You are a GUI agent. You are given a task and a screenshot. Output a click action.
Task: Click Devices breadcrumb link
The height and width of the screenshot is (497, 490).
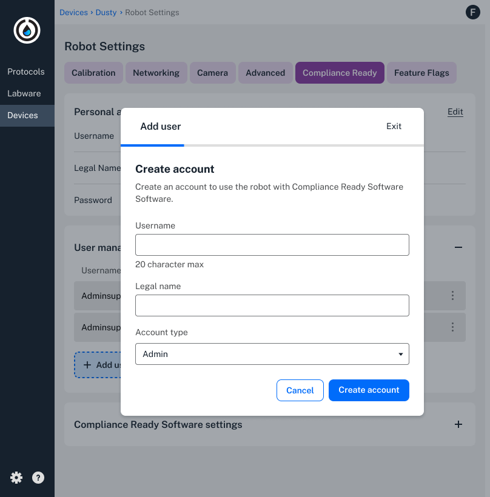73,12
